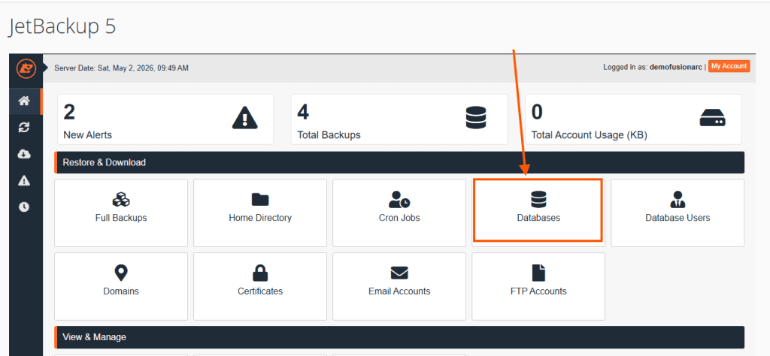Click the Total Backups count 4

[x=303, y=113]
